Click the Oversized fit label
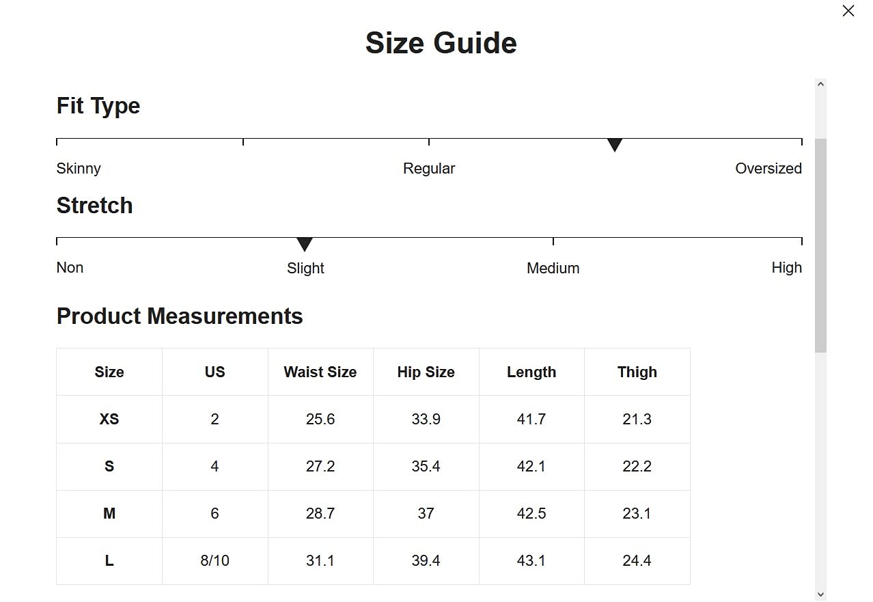Viewport: 873px width, 602px height. [x=768, y=169]
